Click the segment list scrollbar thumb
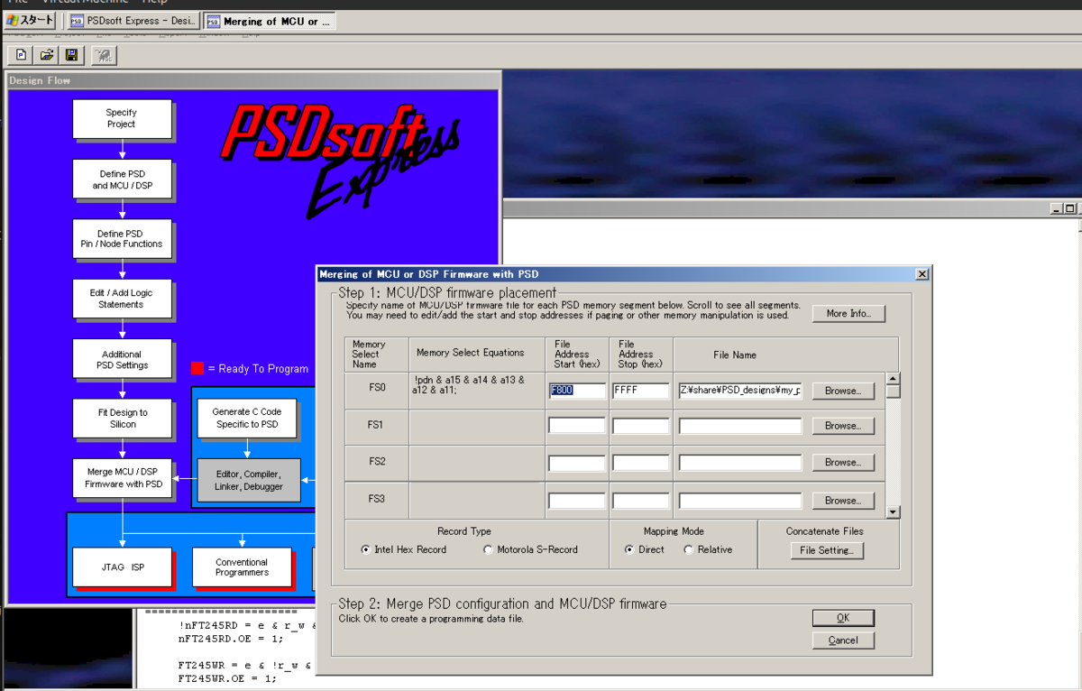1082x691 pixels. 894,392
